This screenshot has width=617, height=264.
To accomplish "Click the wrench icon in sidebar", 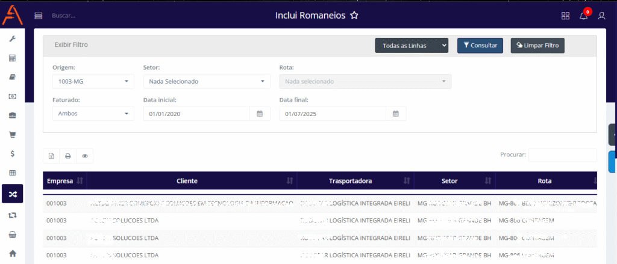I will click(12, 39).
